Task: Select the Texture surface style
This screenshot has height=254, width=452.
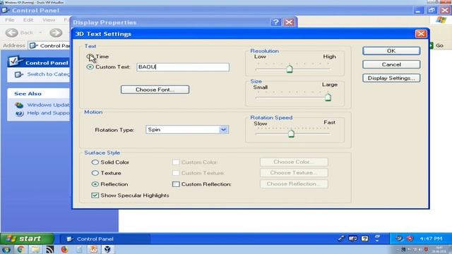Action: [95, 173]
